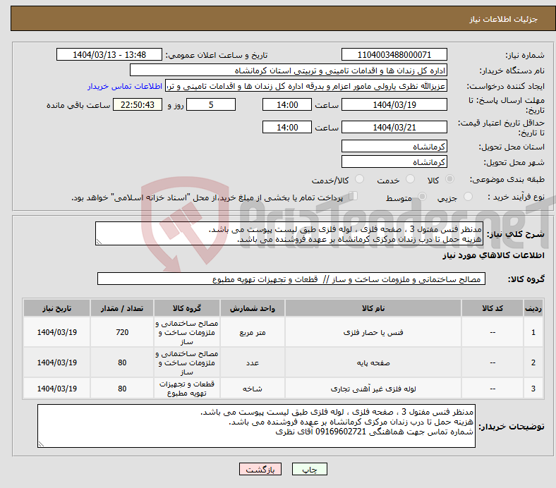
Task: Click the تعداد / مقدار column header
Action: (122, 308)
